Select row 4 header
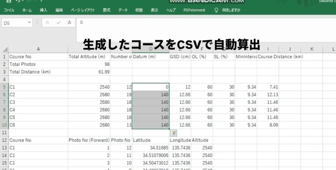The height and width of the screenshot is (170, 336). pos(4,79)
